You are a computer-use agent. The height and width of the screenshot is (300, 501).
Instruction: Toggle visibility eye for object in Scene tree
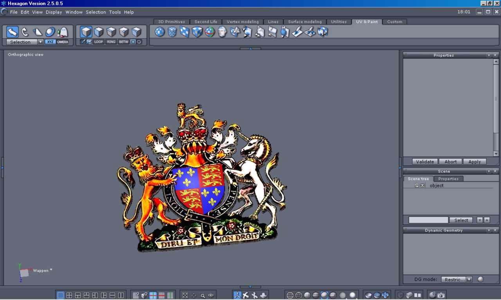tap(422, 186)
